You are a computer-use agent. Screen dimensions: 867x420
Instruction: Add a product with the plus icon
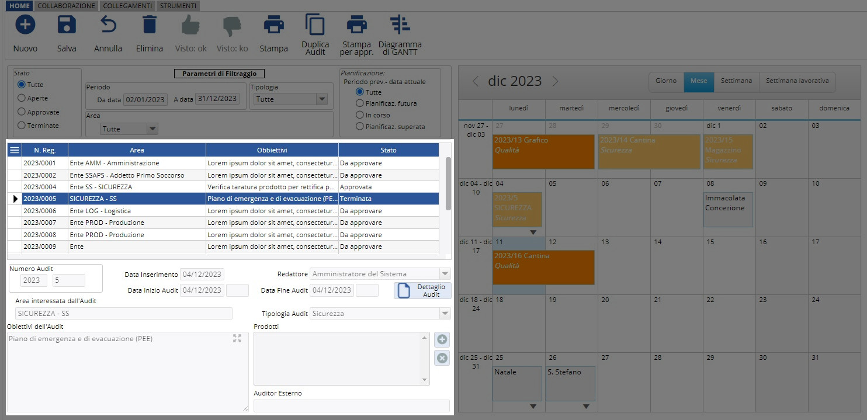(442, 339)
